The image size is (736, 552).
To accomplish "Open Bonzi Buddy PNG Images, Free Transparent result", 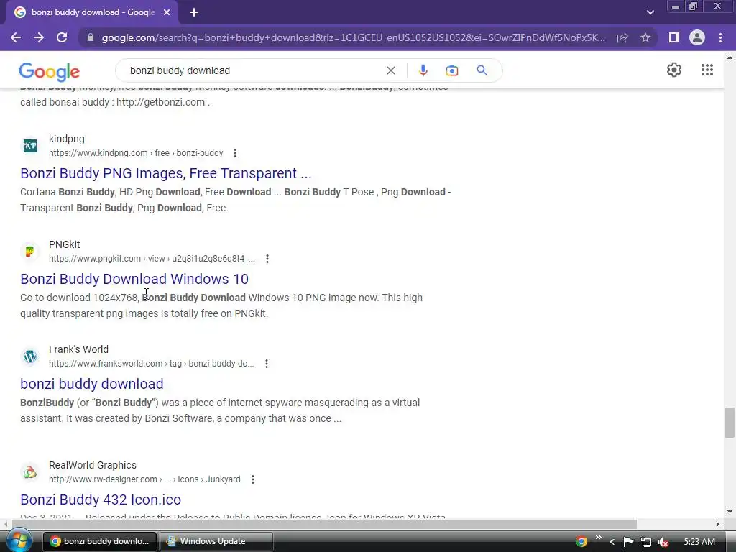I will pyautogui.click(x=166, y=173).
